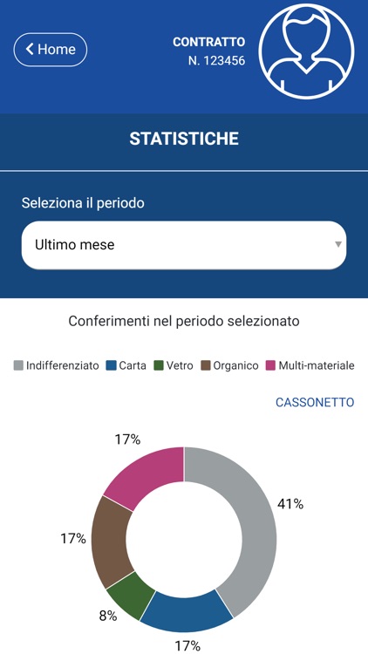Toggle the Vetro green legend swatch
368x654 pixels.
[x=159, y=365]
